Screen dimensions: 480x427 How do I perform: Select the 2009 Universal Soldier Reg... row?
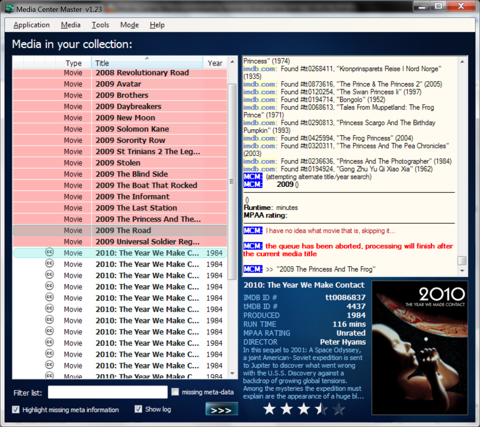[120, 242]
